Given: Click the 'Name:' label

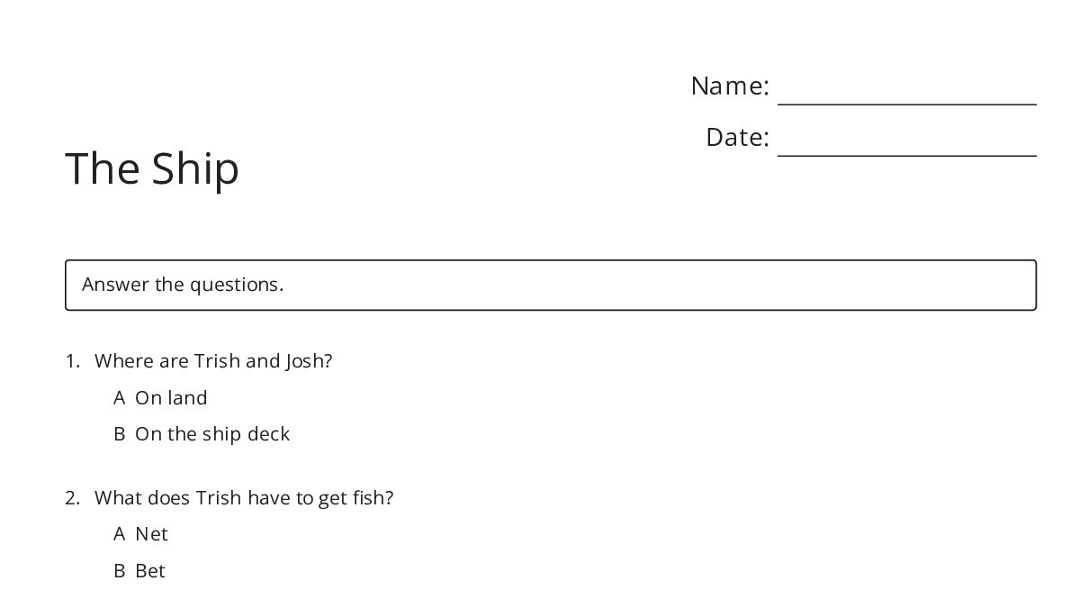Looking at the screenshot, I should (x=730, y=86).
